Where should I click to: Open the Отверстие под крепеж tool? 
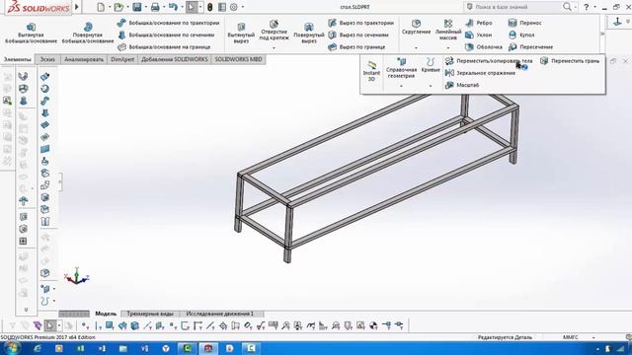(274, 31)
